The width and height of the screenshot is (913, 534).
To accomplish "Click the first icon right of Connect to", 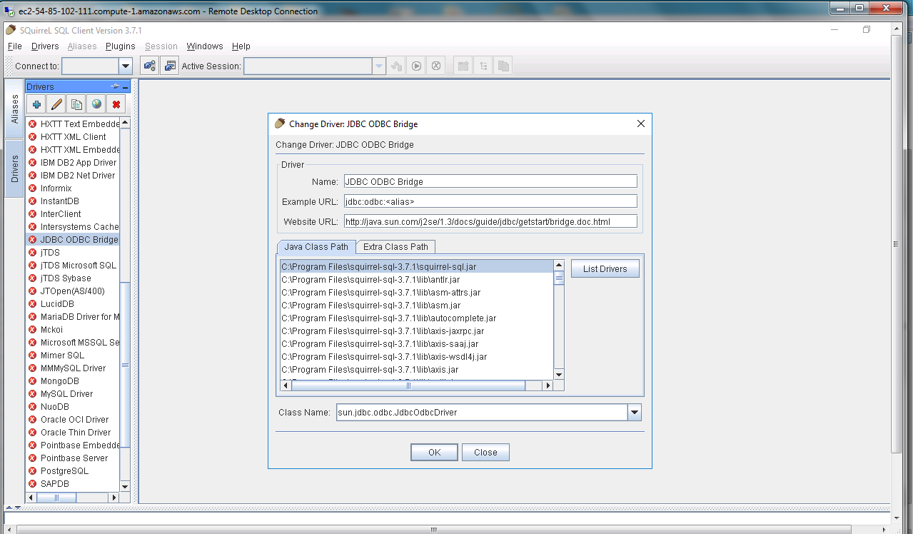I will pyautogui.click(x=149, y=66).
